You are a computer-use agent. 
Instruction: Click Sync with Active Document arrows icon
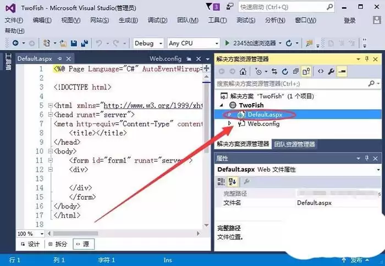tap(274, 71)
